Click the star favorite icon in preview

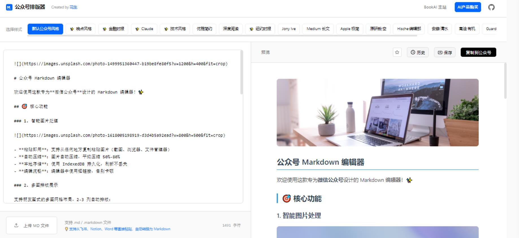(397, 52)
